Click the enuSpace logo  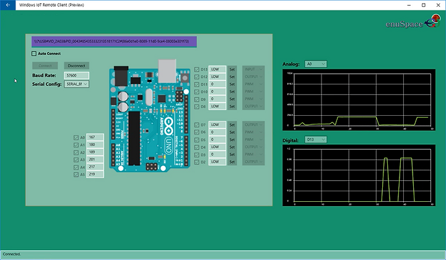pyautogui.click(x=413, y=22)
